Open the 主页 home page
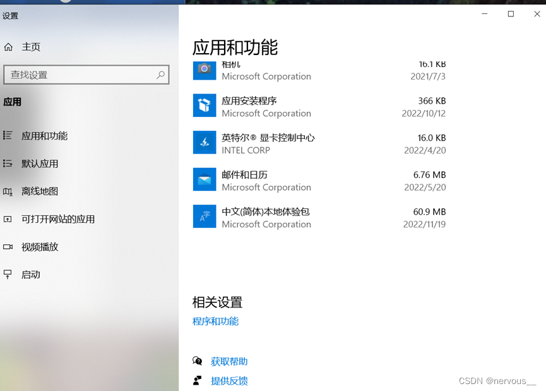546x391 pixels. pos(31,47)
